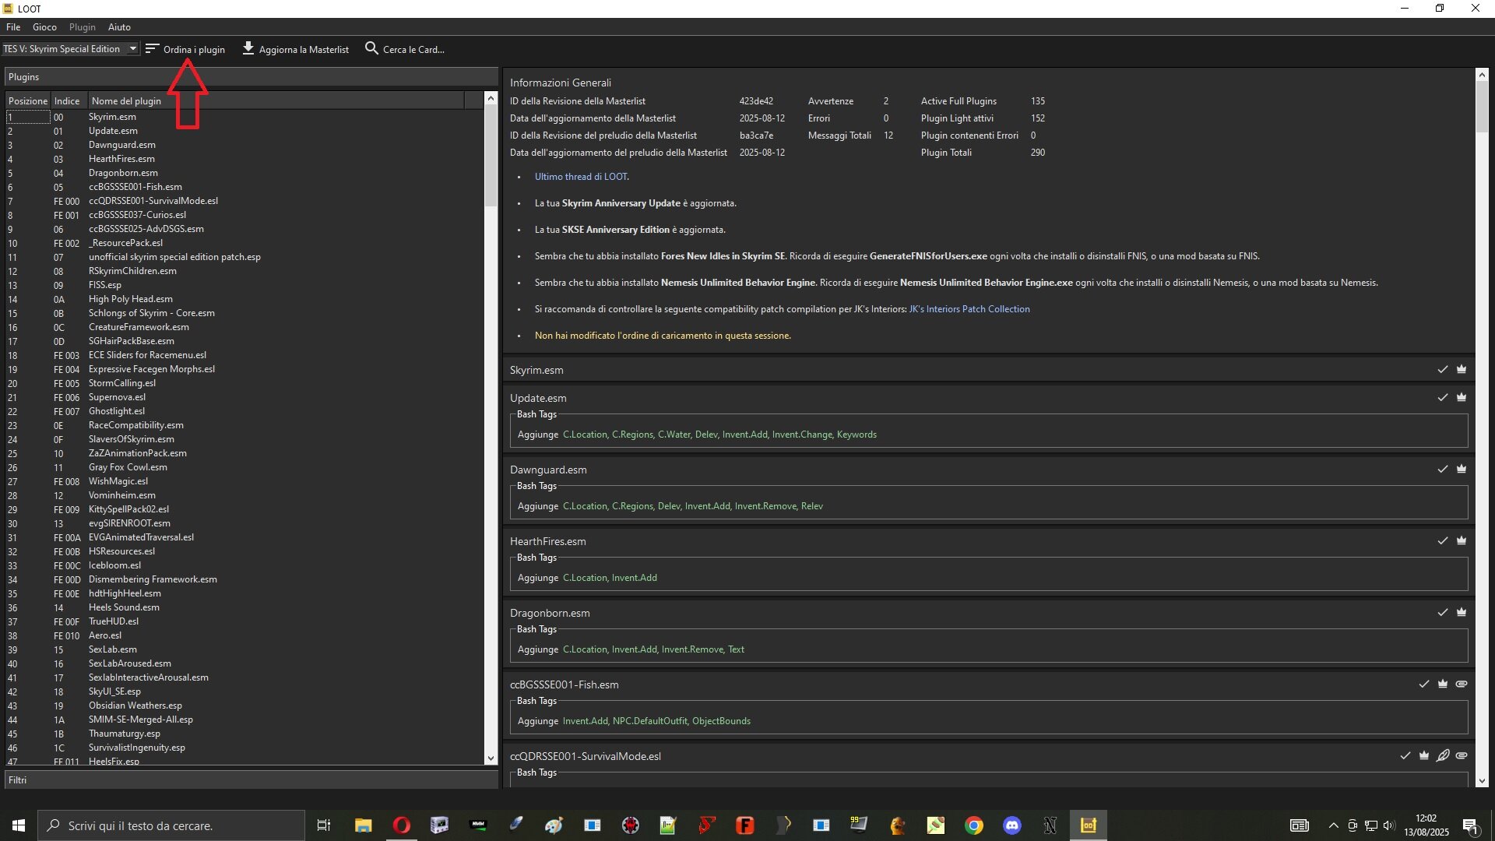This screenshot has width=1495, height=841.
Task: Click the Dragonborn.esm card title
Action: tap(550, 614)
